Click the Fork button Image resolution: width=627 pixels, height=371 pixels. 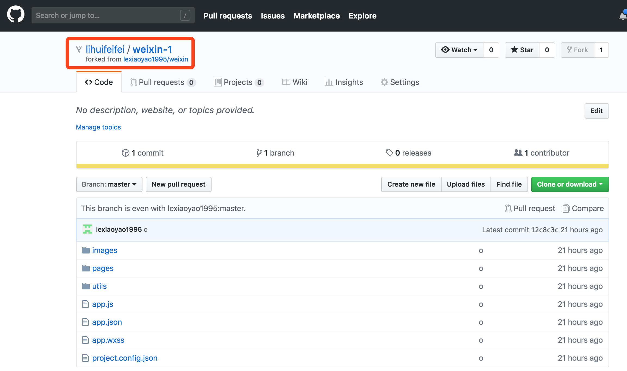tap(578, 50)
